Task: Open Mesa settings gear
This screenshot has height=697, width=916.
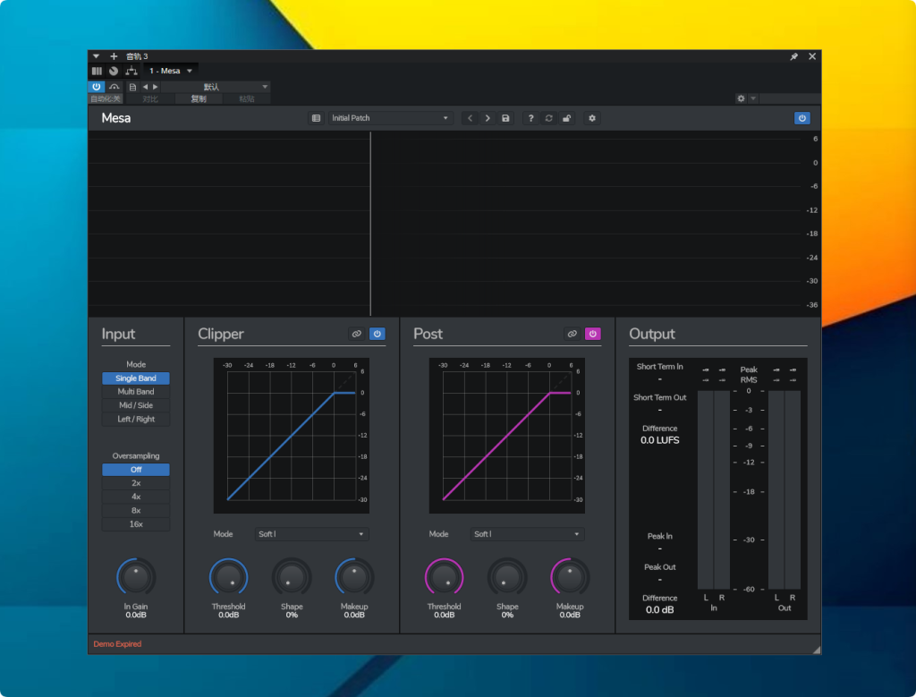Action: point(592,118)
